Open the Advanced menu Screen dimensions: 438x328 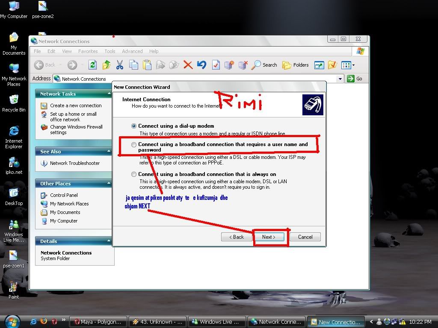click(132, 51)
